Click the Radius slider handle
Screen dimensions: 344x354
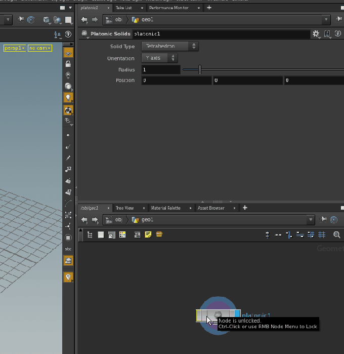200,69
